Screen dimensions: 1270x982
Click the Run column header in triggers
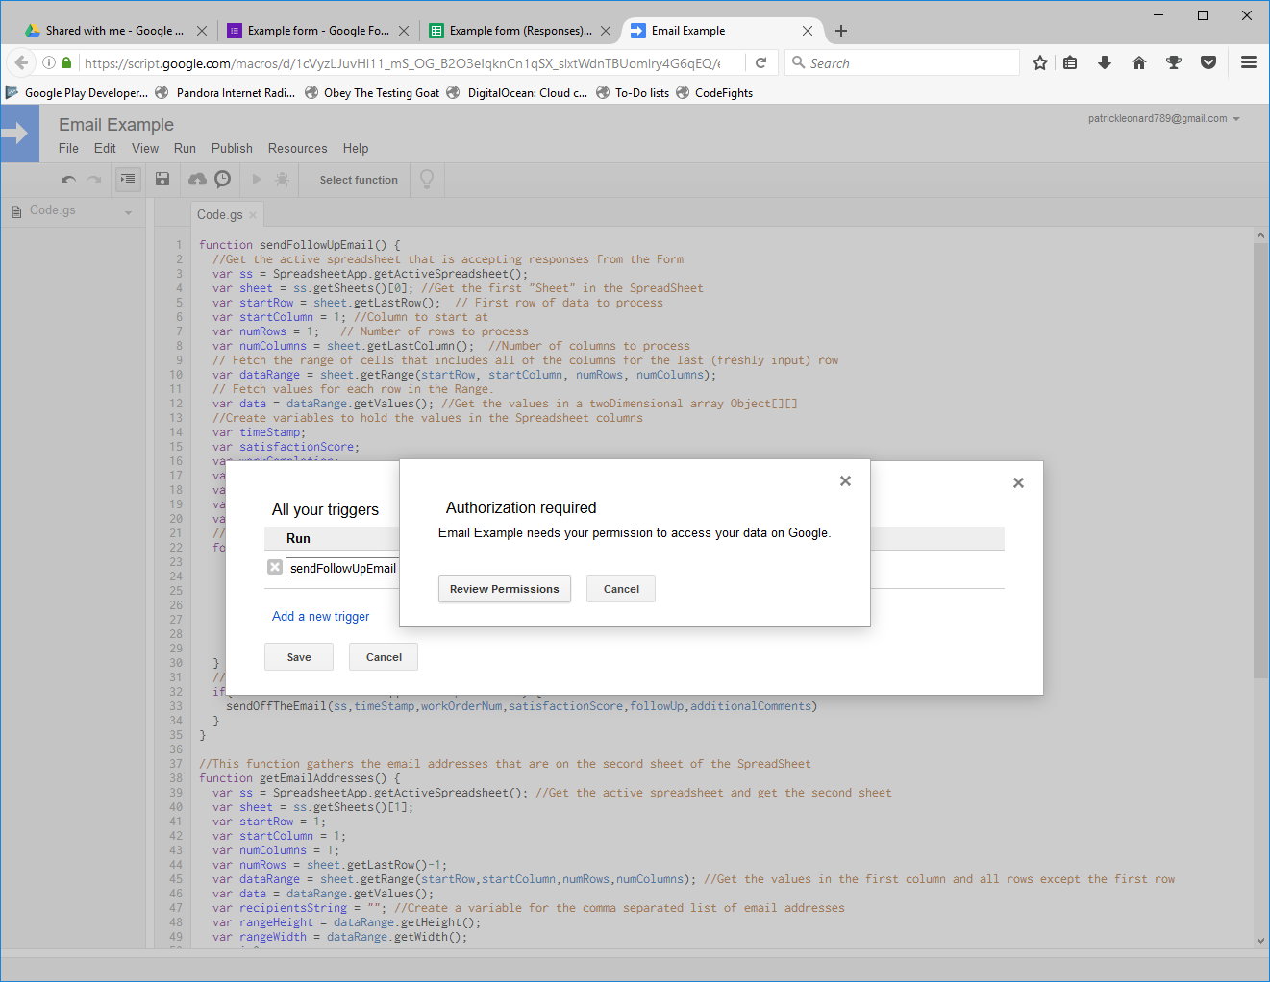[x=298, y=539]
